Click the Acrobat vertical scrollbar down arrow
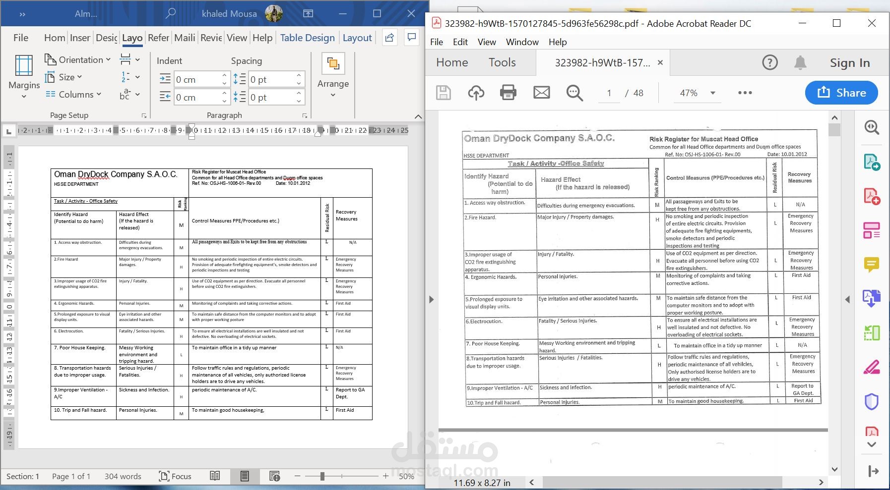This screenshot has width=890, height=490. pos(834,469)
